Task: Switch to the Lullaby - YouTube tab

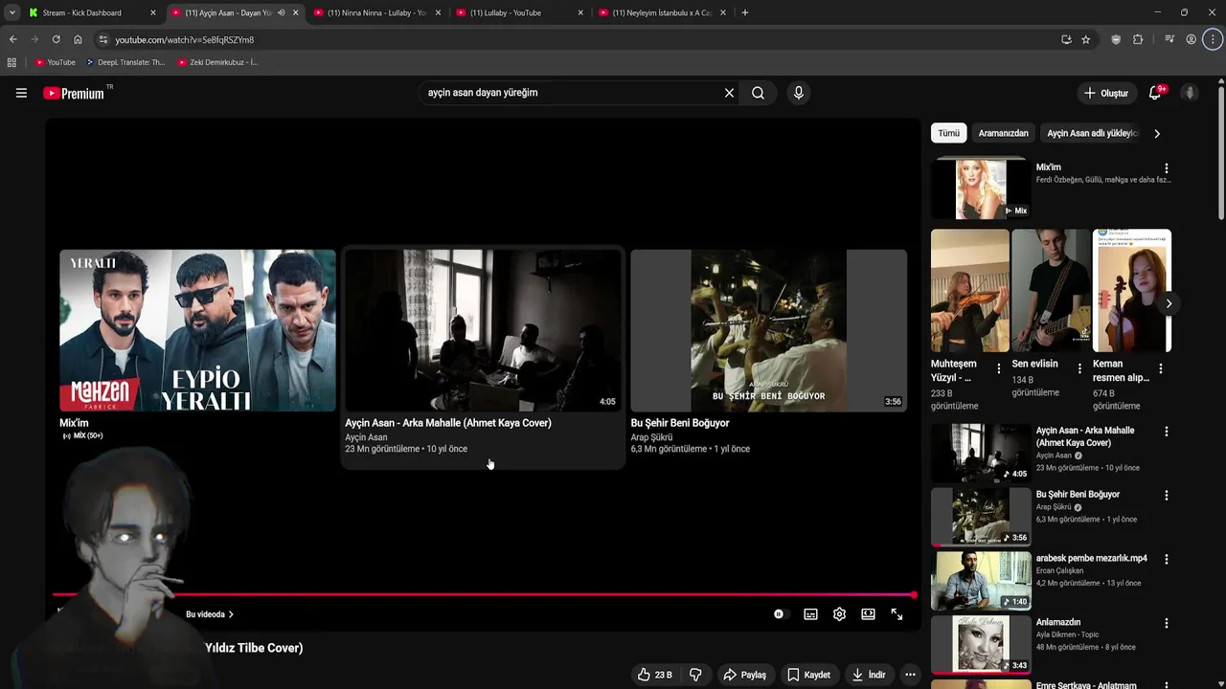Action: point(518,12)
